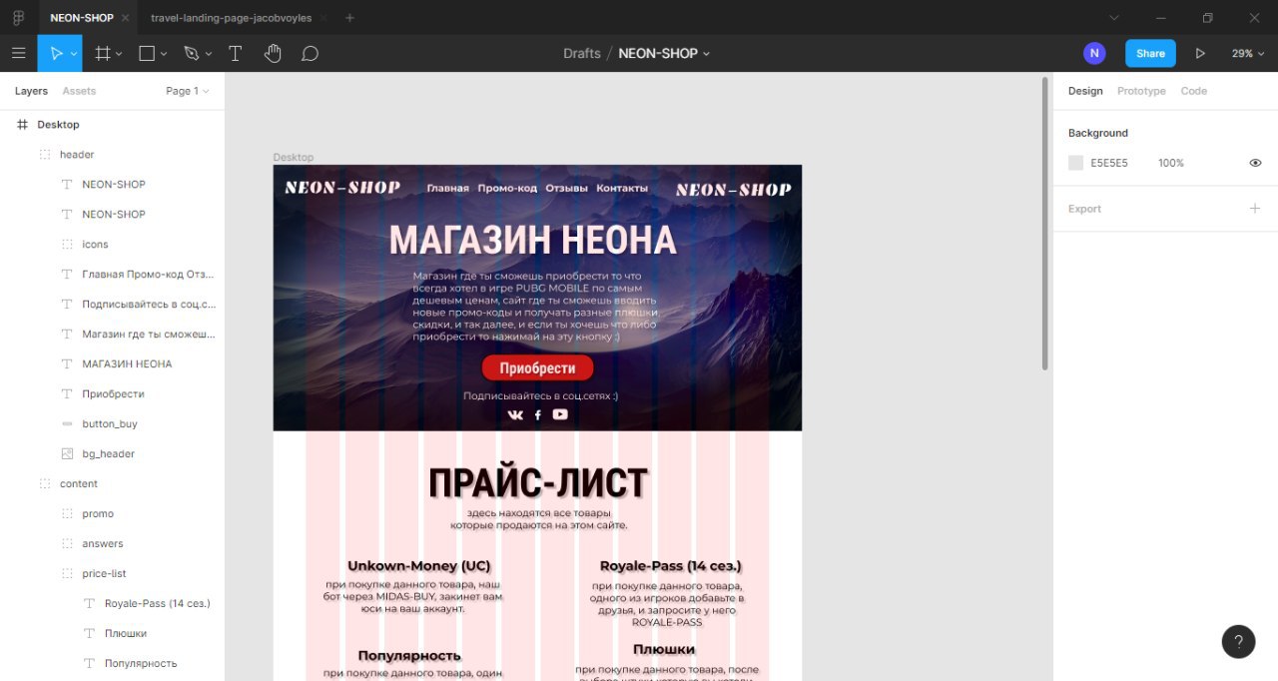Open the help question mark button
The width and height of the screenshot is (1278, 681).
1238,642
